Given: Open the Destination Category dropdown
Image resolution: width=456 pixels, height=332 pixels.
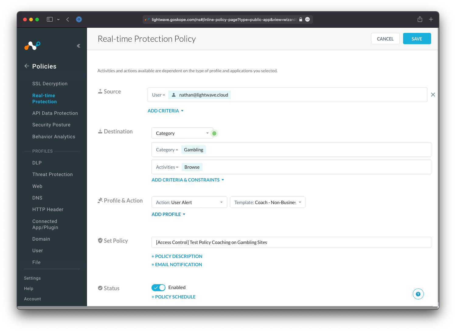Looking at the screenshot, I should pos(182,133).
